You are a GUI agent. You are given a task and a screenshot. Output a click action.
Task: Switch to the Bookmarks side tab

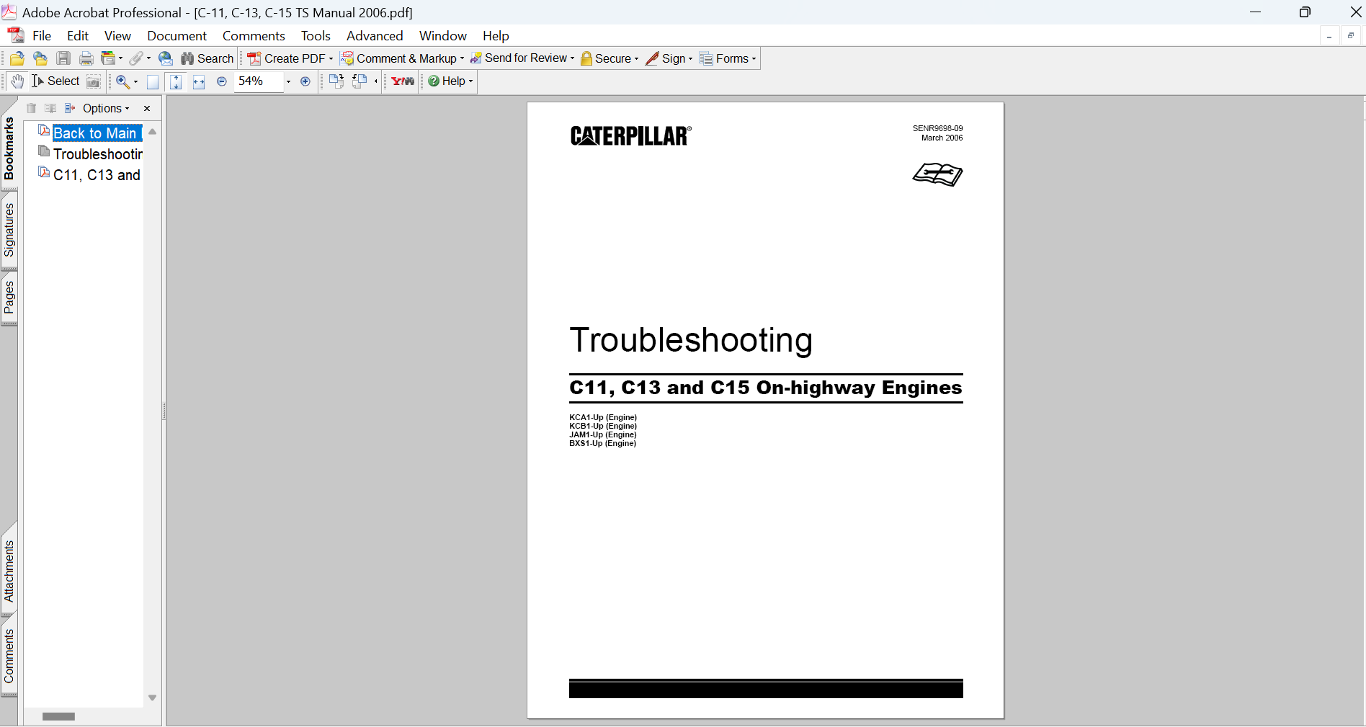[9, 148]
